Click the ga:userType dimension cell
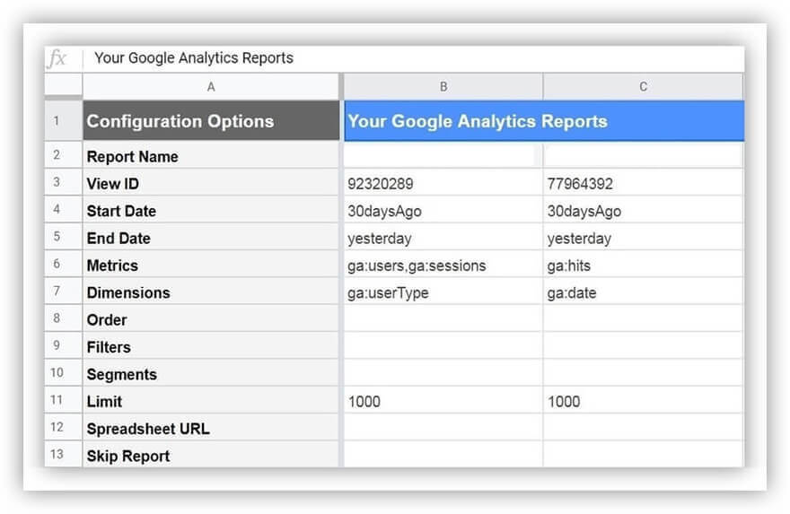The height and width of the screenshot is (514, 790). [x=443, y=291]
